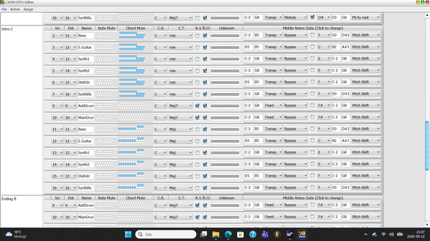This screenshot has height=241, width=430.
Task: Open the dark-purple app icon left of the CASM taskbar icon
Action: [x=290, y=234]
